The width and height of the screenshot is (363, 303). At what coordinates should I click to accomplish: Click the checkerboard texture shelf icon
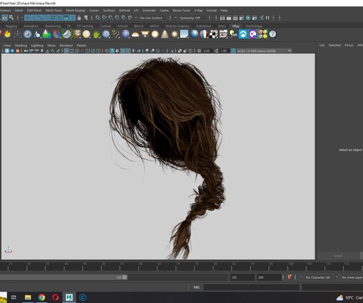(214, 34)
